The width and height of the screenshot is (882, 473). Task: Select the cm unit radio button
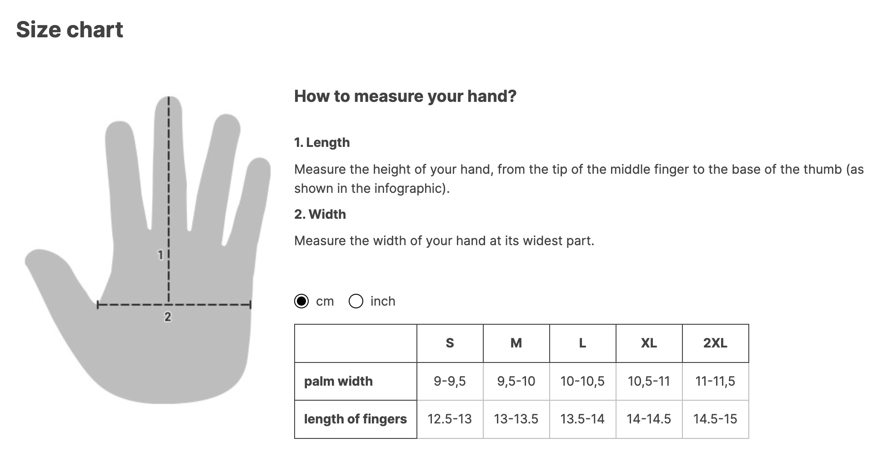(x=301, y=301)
